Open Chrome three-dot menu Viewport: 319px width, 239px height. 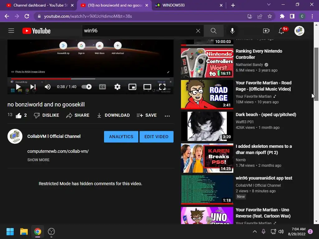point(312,16)
